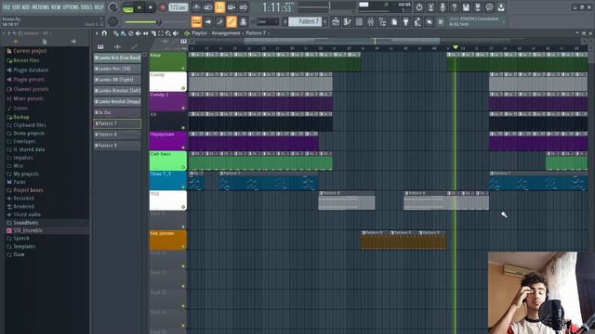Viewport: 595px width, 334px height.
Task: Open the Mixer window icon
Action: click(x=371, y=22)
